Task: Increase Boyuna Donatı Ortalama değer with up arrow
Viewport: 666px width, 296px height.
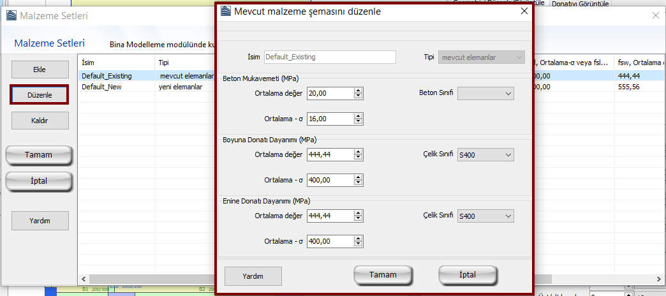Action: click(359, 152)
